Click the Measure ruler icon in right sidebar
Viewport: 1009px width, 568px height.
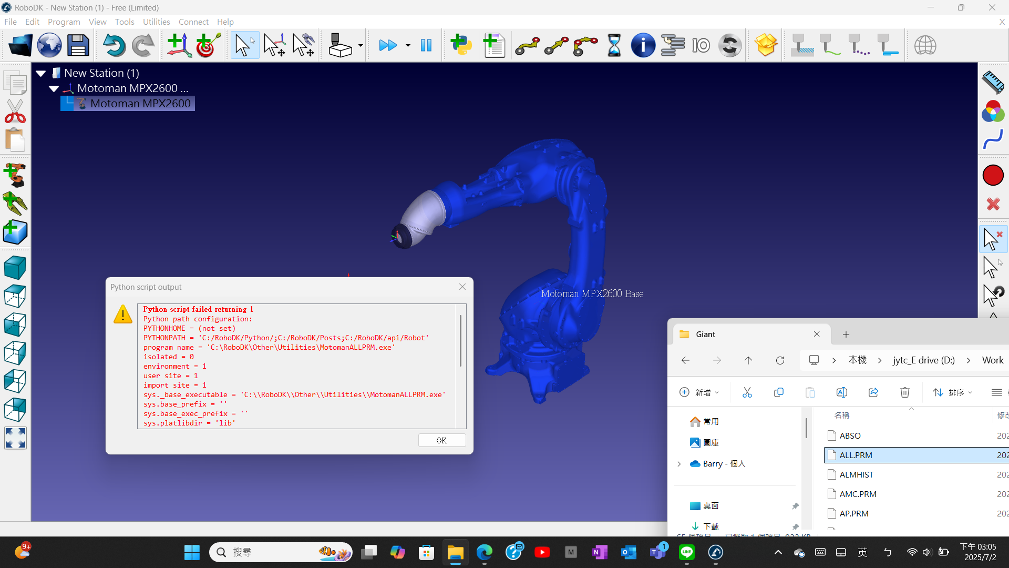(x=993, y=82)
